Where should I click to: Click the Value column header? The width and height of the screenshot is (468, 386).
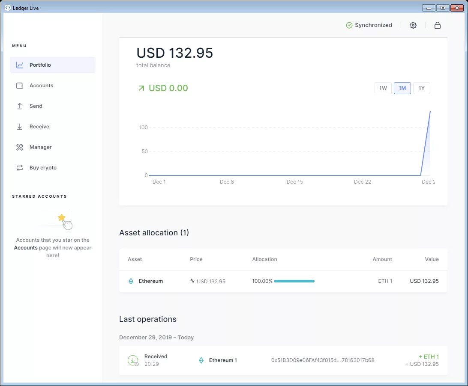432,259
